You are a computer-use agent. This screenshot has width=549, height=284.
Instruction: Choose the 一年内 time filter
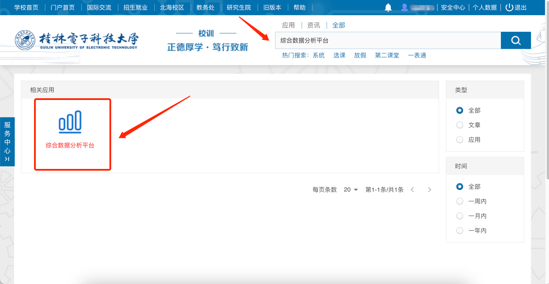460,231
